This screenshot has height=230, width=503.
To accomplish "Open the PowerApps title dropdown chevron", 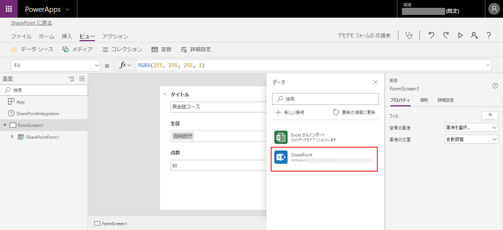I will point(68,9).
